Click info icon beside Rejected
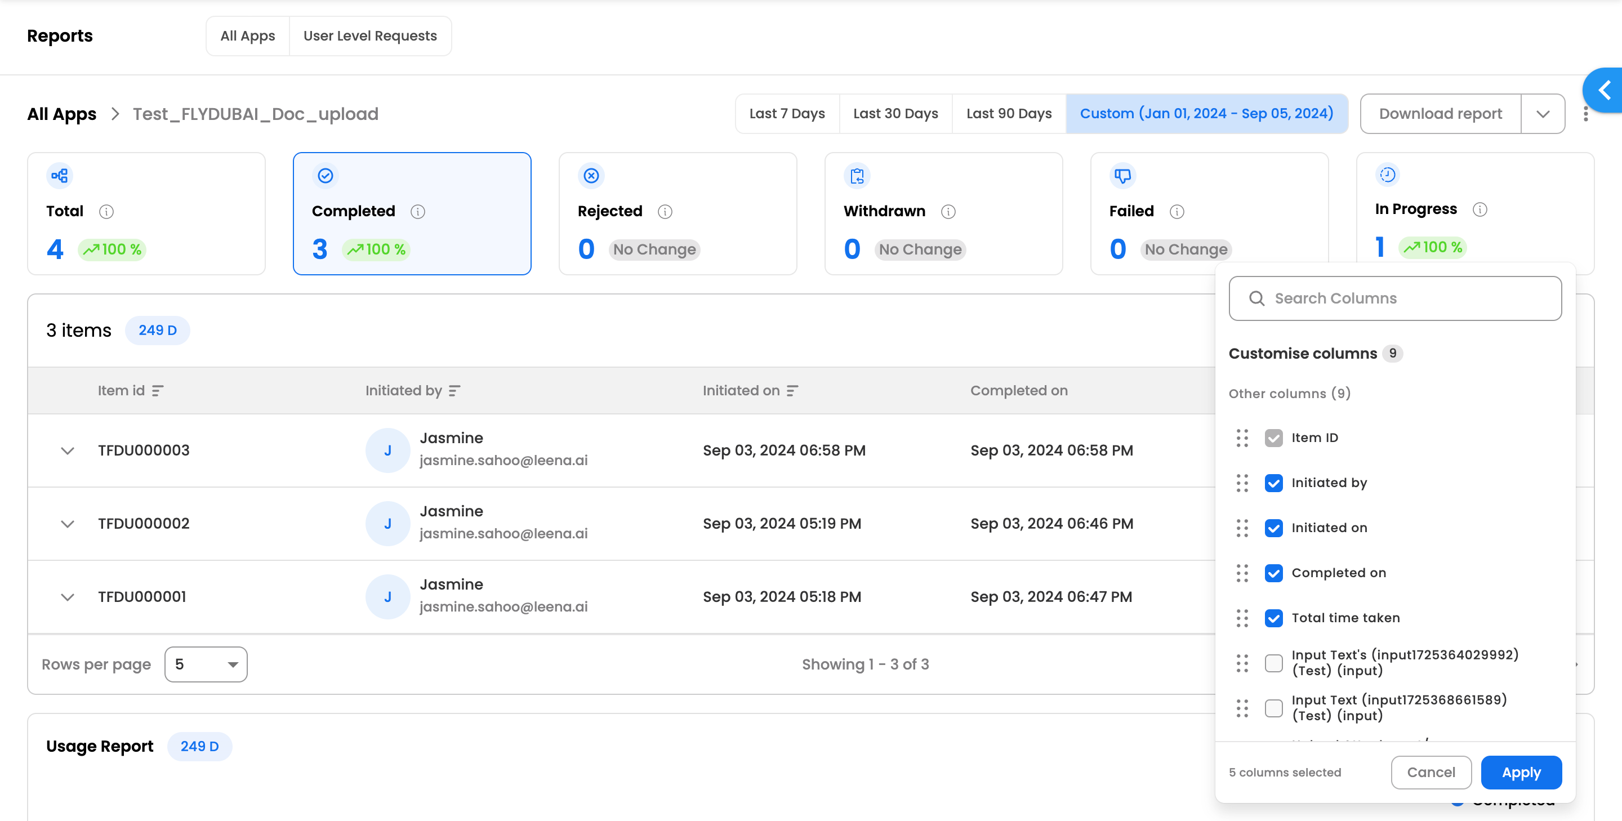 (665, 212)
